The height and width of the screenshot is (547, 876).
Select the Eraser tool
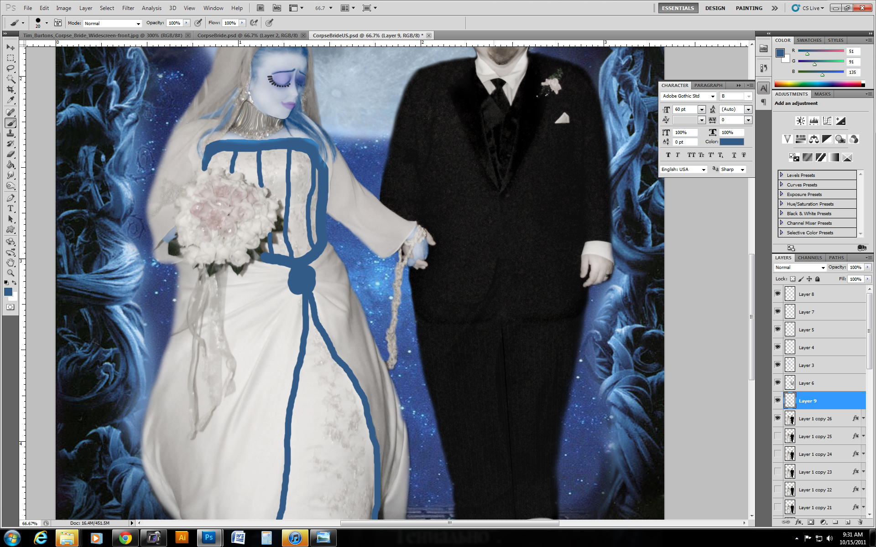point(10,154)
